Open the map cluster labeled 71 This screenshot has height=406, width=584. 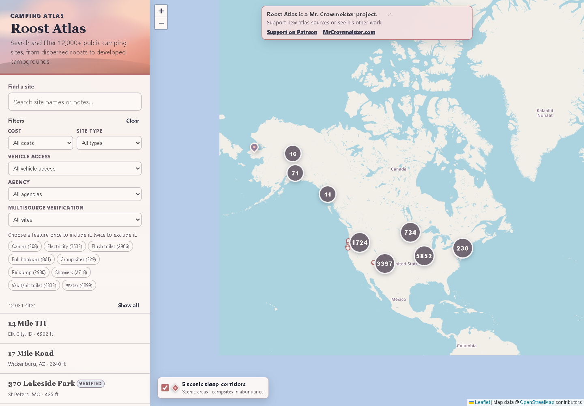coord(295,173)
